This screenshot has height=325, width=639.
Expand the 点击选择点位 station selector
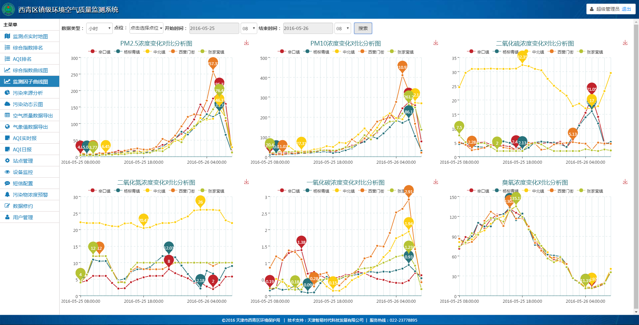point(146,28)
